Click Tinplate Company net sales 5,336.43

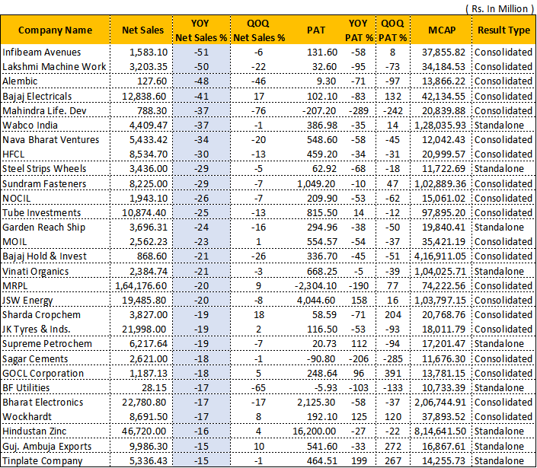pos(148,461)
